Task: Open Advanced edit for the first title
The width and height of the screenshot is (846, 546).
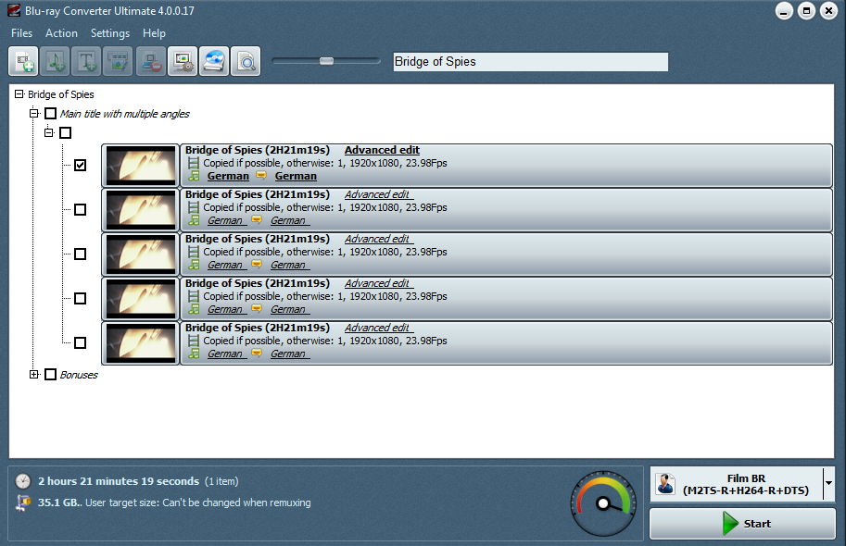Action: (382, 150)
